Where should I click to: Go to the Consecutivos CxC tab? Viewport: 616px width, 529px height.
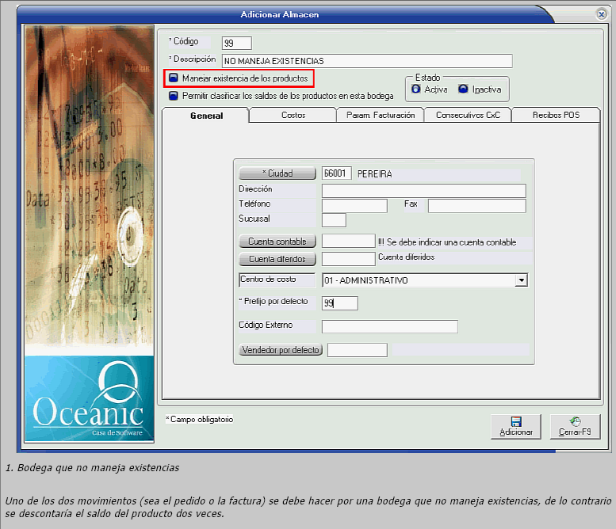(467, 116)
